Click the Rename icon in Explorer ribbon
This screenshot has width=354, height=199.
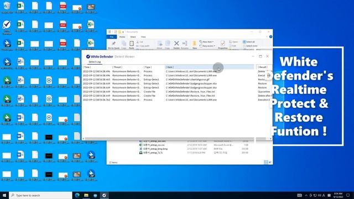click(x=185, y=45)
